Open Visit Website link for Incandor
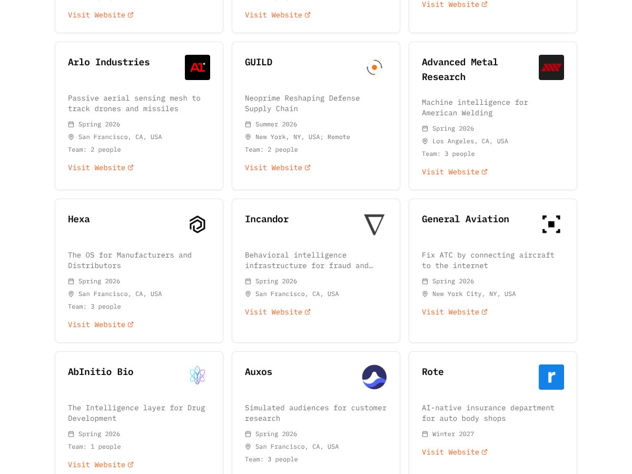This screenshot has width=632, height=474. [278, 312]
